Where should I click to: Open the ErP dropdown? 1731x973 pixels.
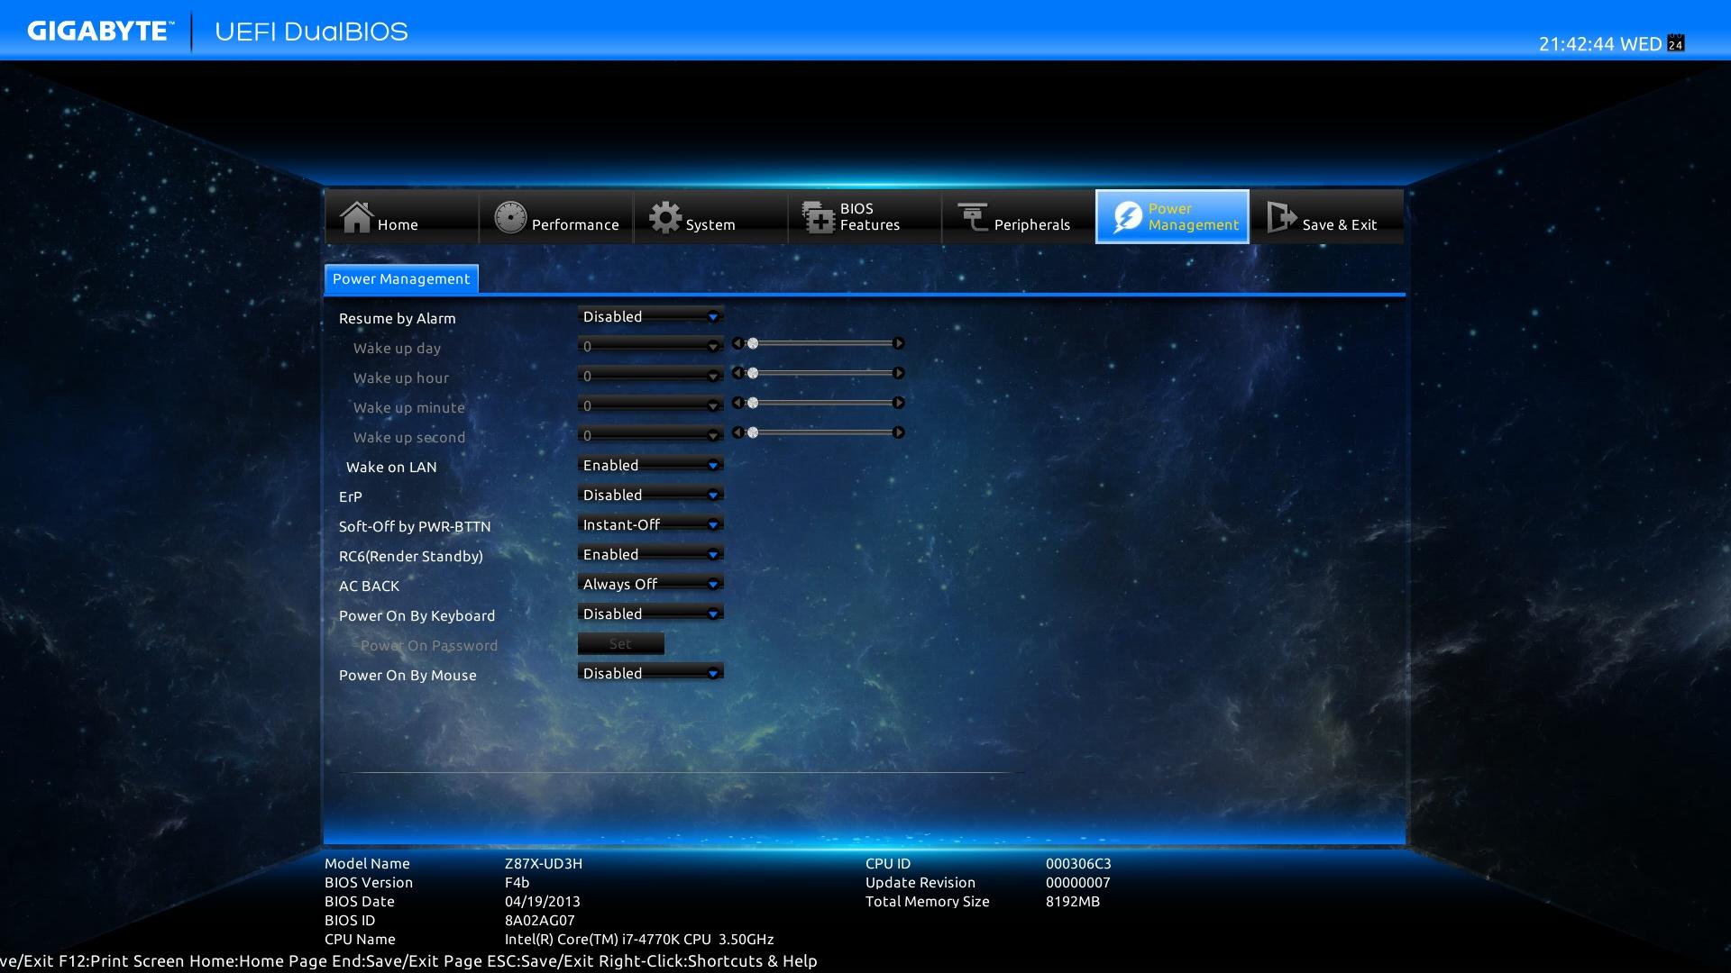(x=650, y=495)
